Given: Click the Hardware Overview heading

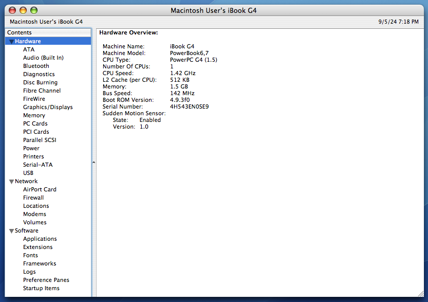Looking at the screenshot, I should 128,32.
